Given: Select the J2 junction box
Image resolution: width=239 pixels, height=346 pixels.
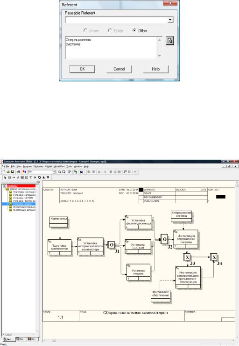Looking at the screenshot, I should click(x=164, y=239).
